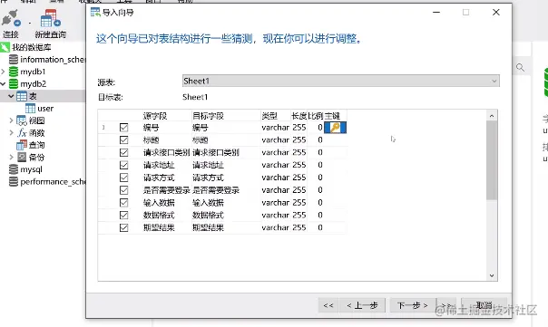Click the 类型 varchar cell for 请求地址
This screenshot has height=327, width=548.
(276, 165)
